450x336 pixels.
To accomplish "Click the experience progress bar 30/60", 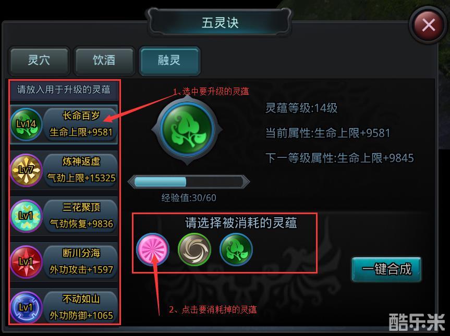I will point(189,182).
